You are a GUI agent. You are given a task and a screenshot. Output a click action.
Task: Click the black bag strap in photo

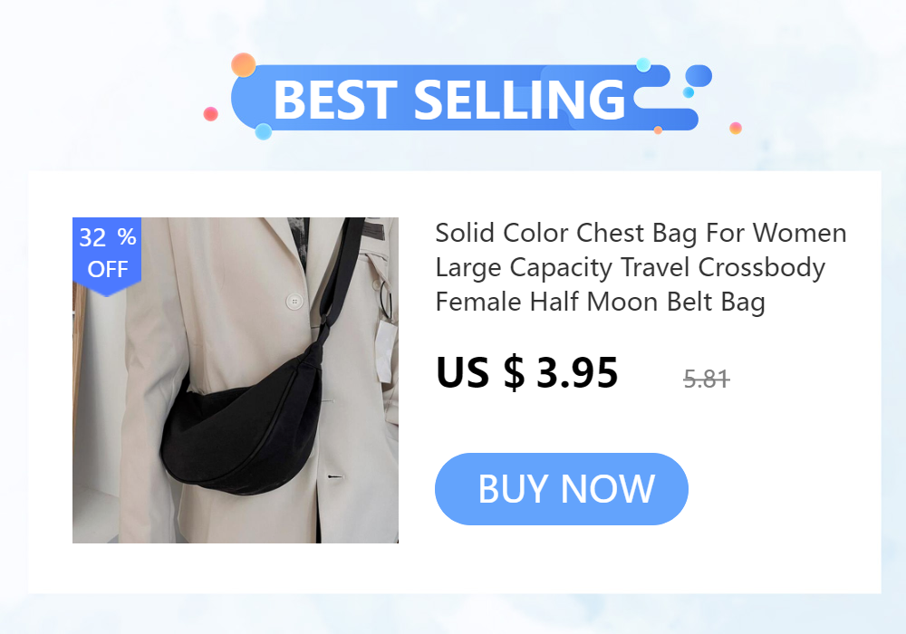coord(342,272)
